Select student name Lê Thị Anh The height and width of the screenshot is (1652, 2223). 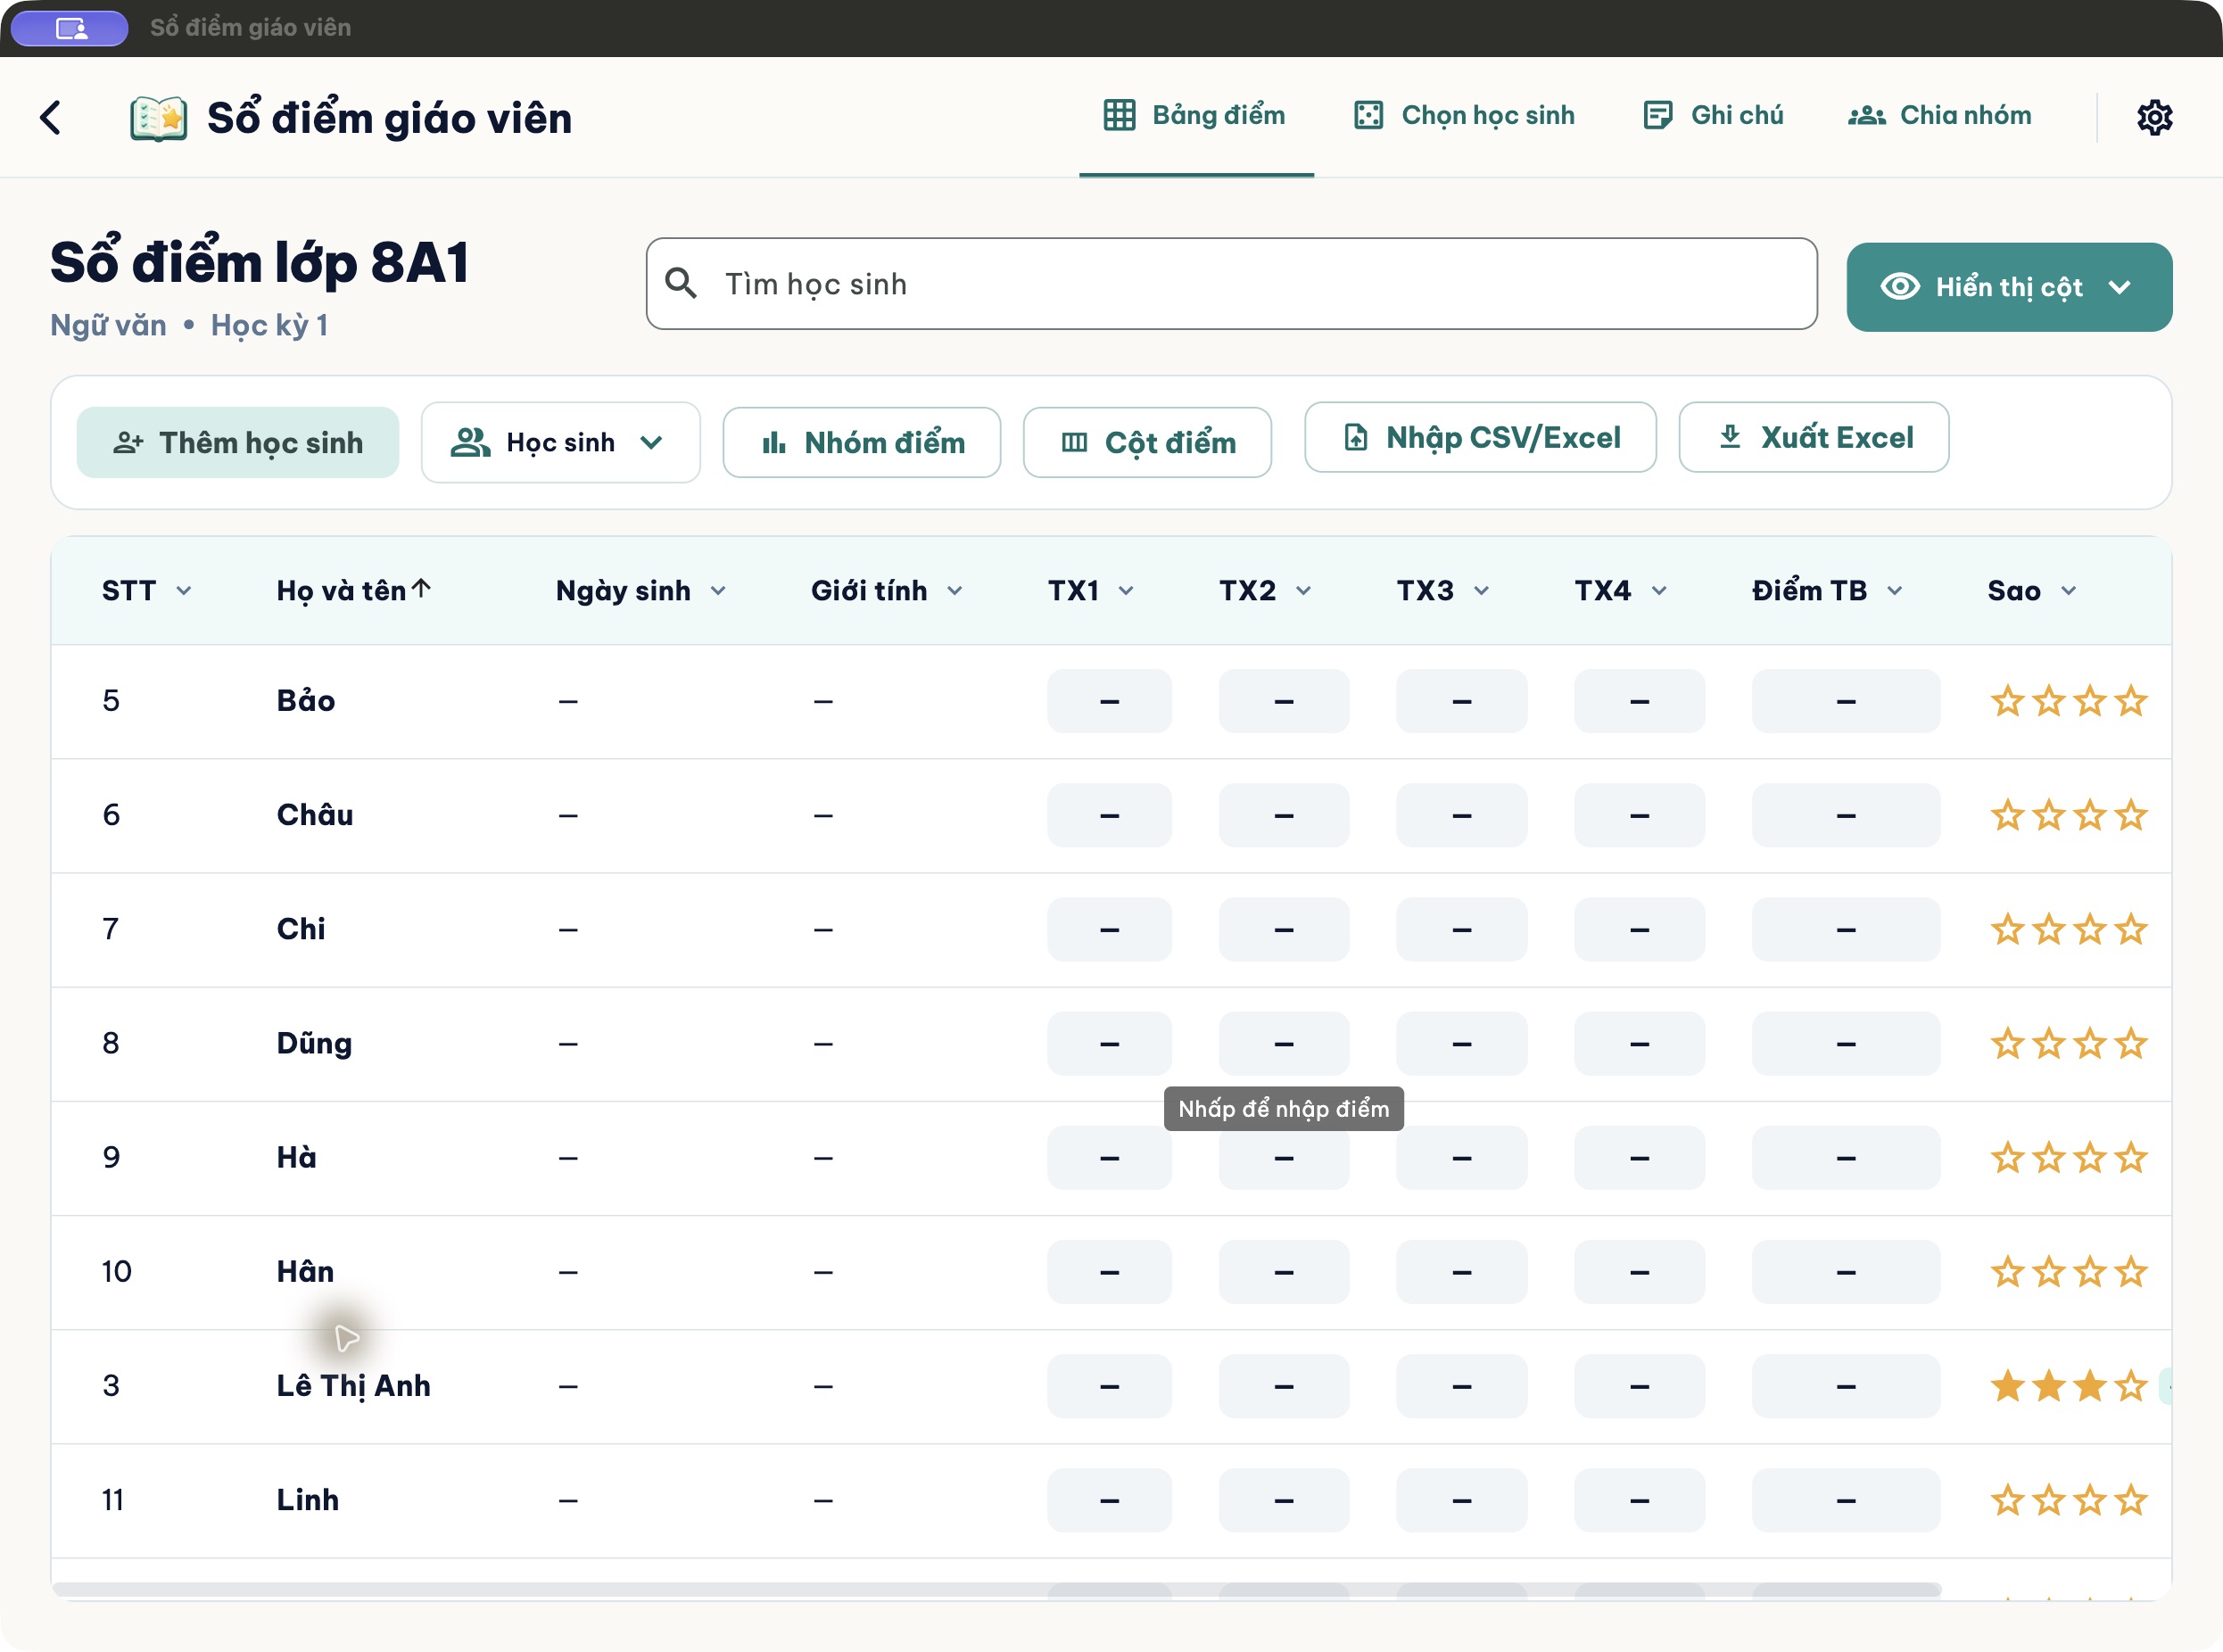(354, 1386)
